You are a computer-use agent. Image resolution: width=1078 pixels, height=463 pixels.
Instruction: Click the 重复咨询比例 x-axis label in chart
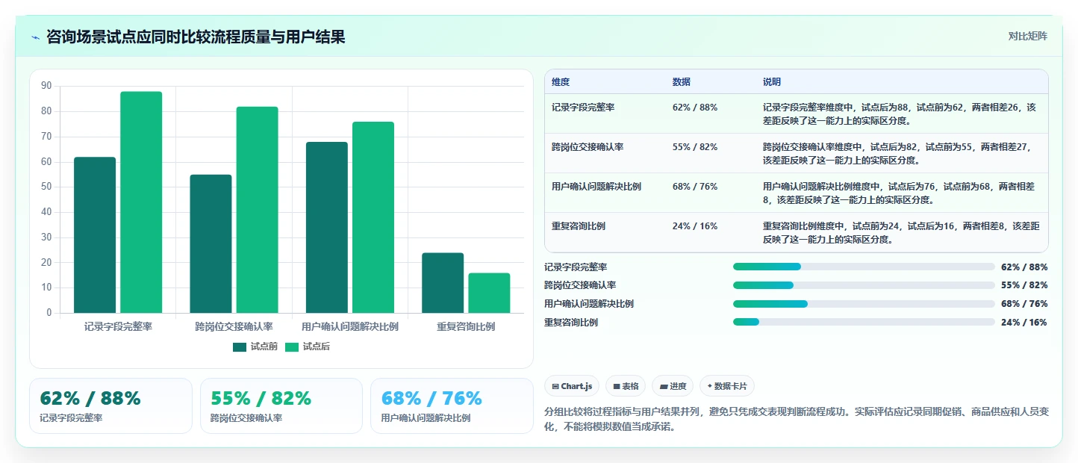pyautogui.click(x=466, y=326)
